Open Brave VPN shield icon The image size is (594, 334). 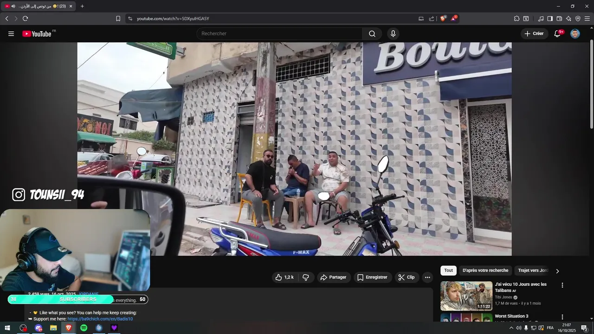pyautogui.click(x=578, y=19)
